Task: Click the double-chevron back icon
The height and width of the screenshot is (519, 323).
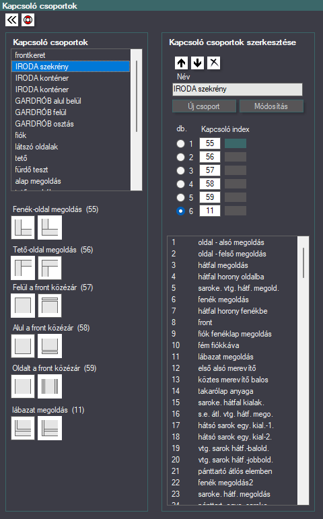Action: pyautogui.click(x=11, y=20)
